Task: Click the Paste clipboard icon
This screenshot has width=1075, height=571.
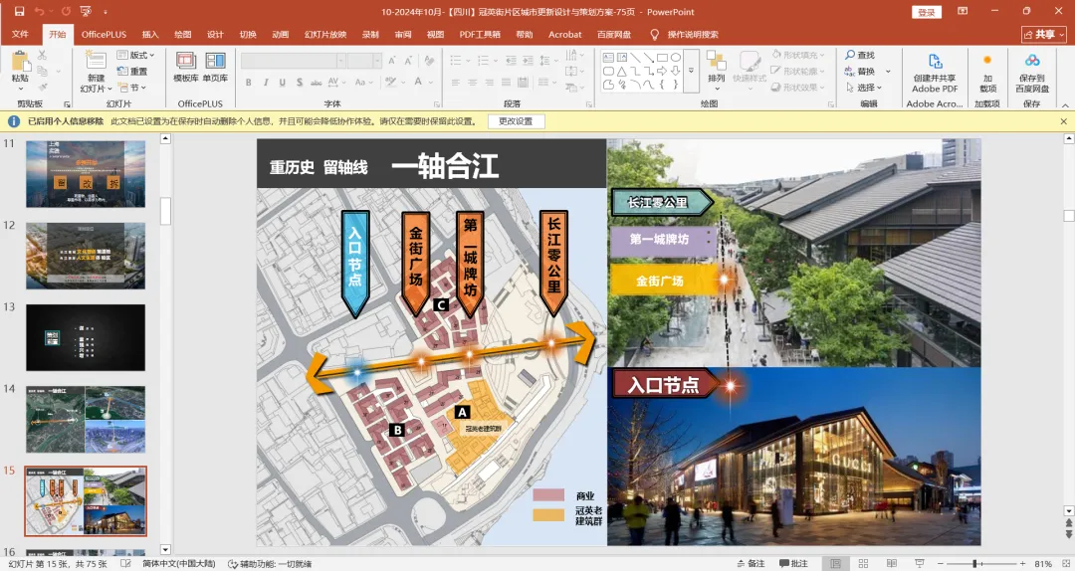Action: click(x=20, y=62)
